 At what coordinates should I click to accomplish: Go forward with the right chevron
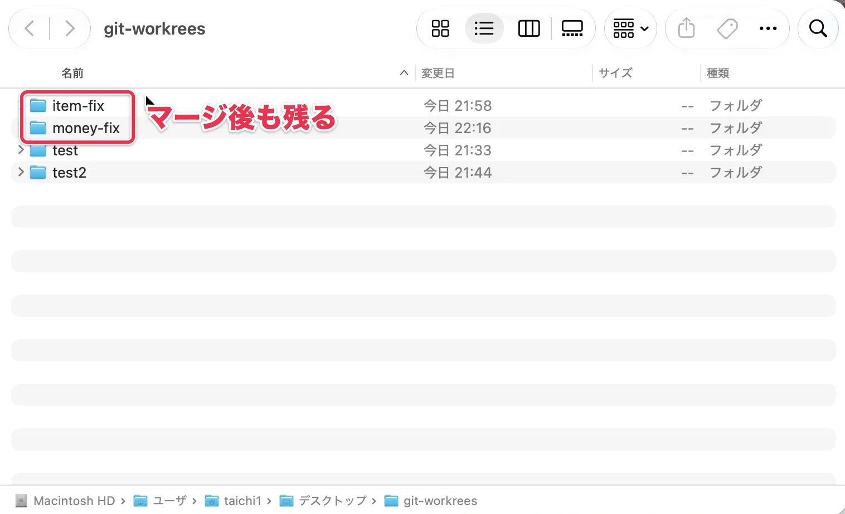70,28
